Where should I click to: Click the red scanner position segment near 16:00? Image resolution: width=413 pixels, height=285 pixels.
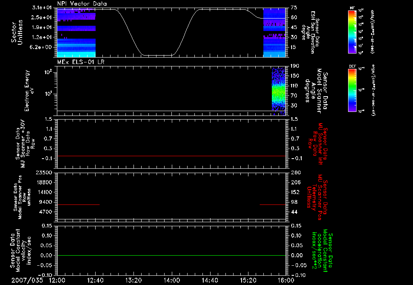point(273,204)
